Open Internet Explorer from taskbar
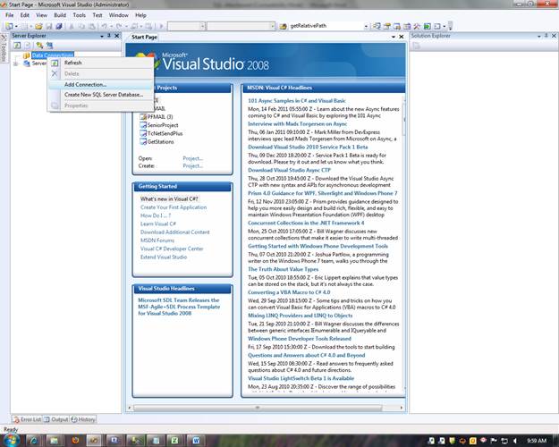This screenshot has width=559, height=447. pyautogui.click(x=34, y=441)
